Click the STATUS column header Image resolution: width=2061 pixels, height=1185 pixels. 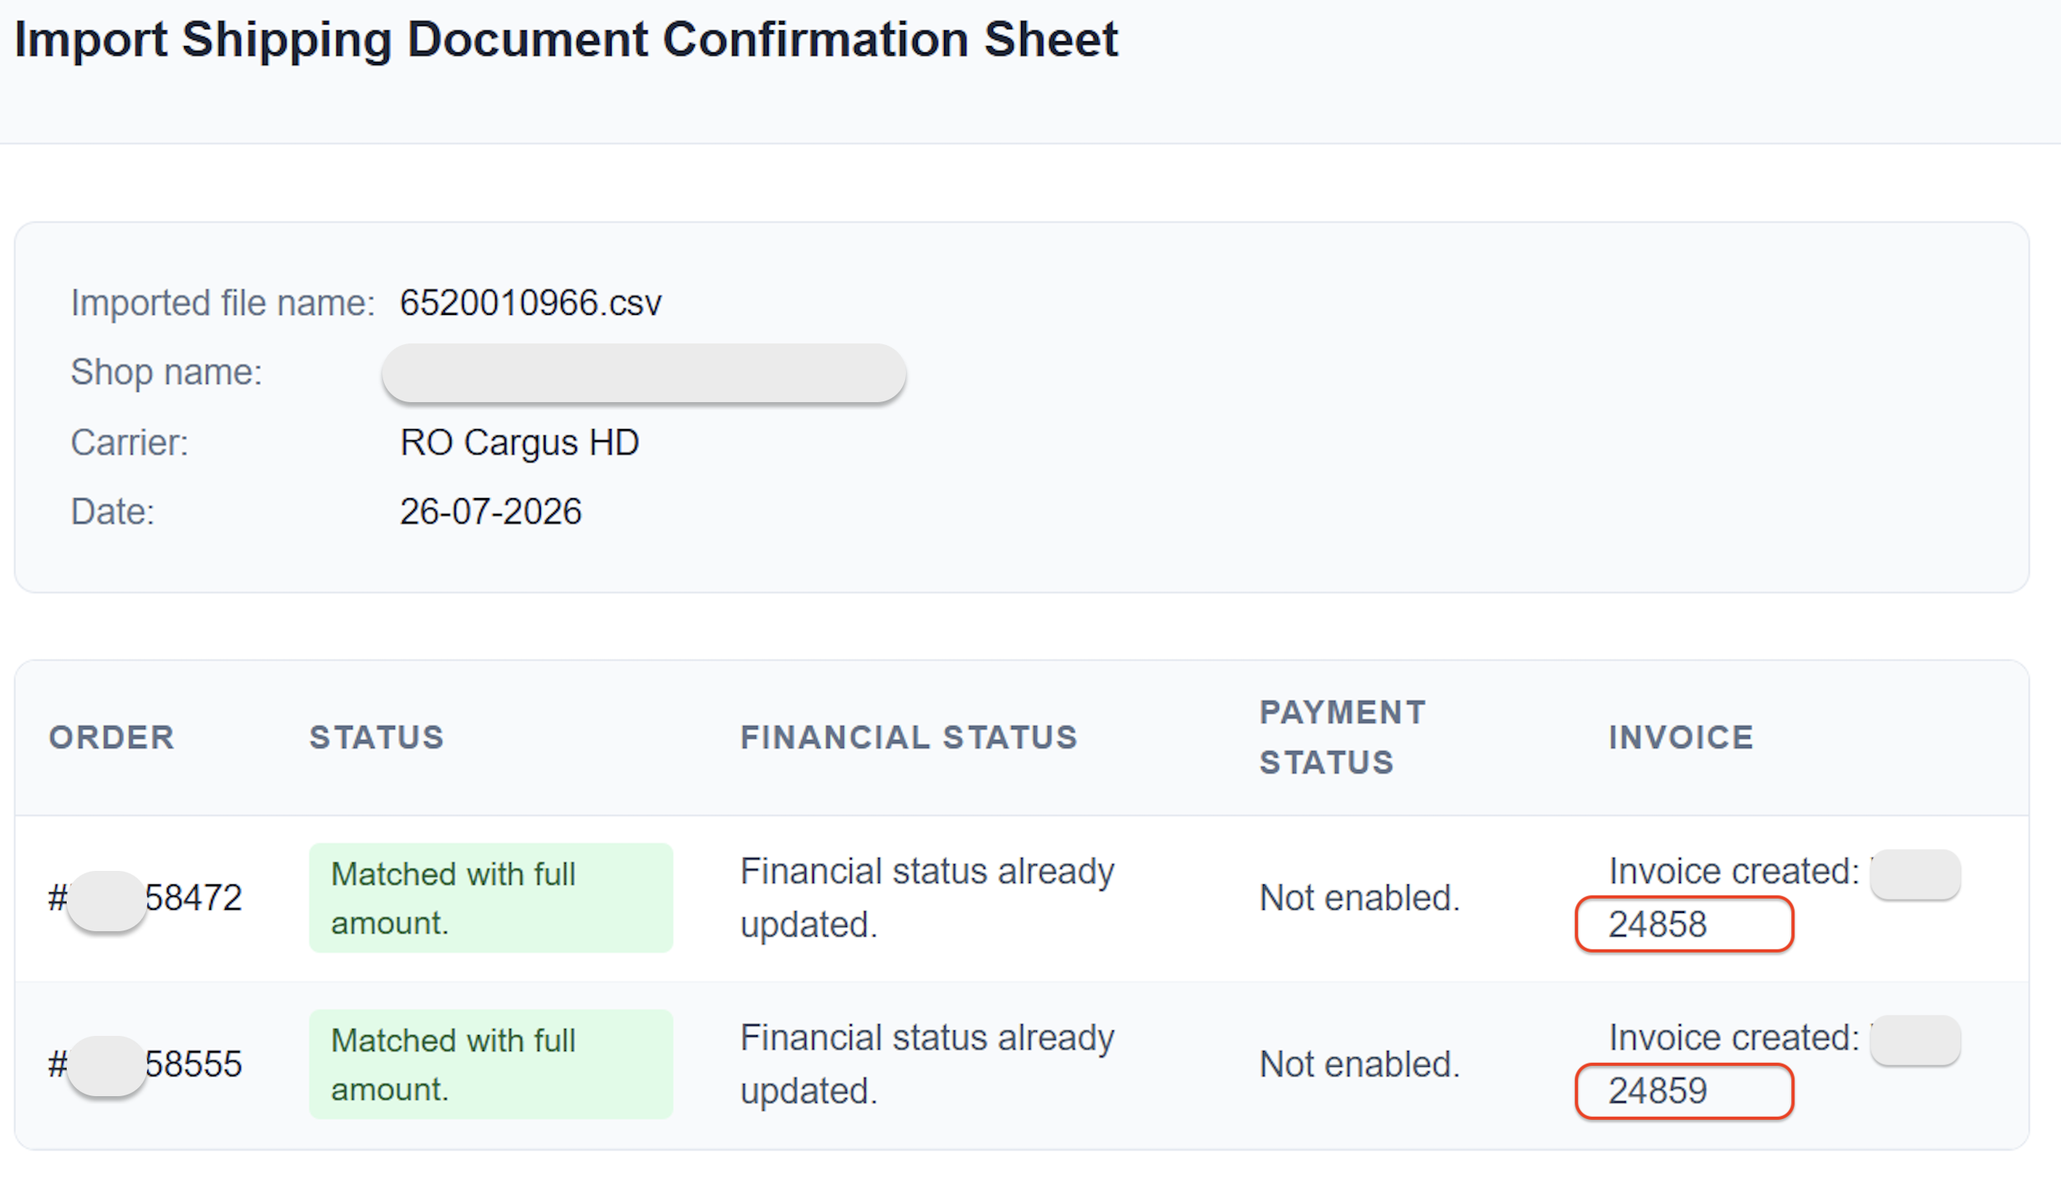pyautogui.click(x=377, y=738)
